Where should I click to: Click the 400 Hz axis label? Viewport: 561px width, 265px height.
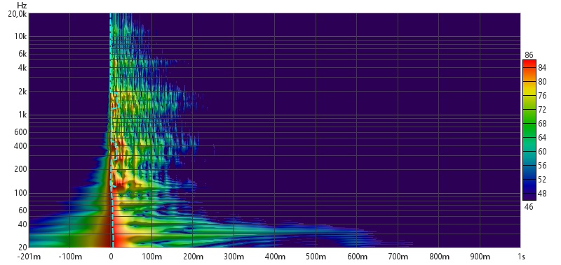click(x=22, y=145)
